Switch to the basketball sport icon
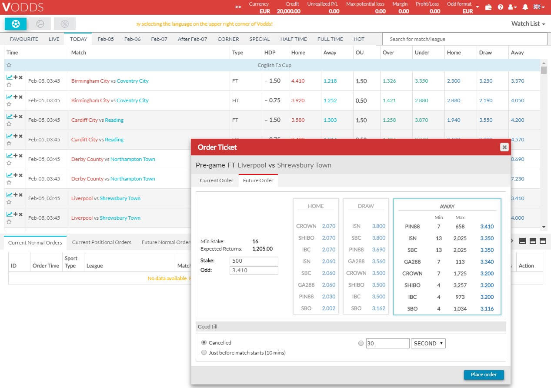The image size is (551, 388). click(x=65, y=24)
